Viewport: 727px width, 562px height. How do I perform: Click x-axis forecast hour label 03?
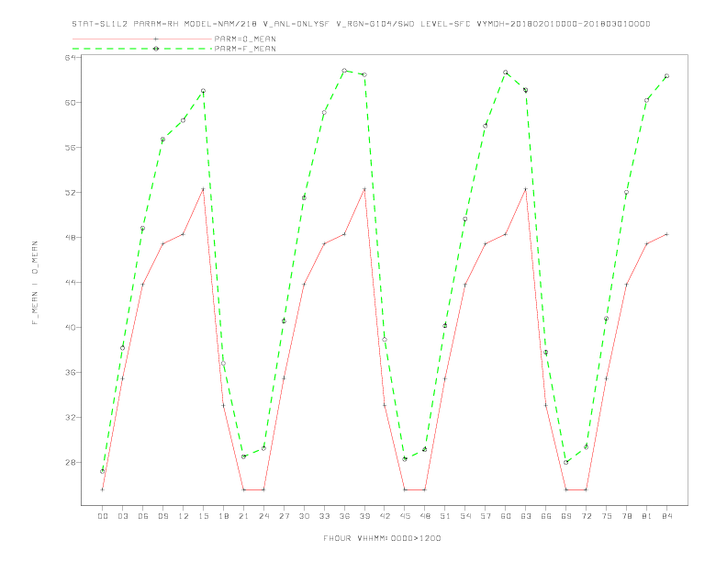point(122,516)
